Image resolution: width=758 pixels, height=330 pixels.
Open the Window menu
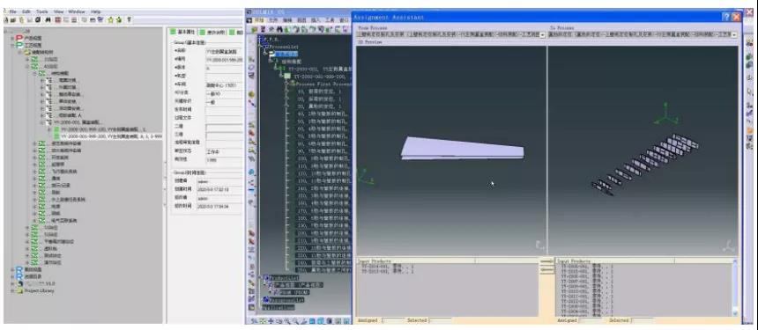[x=77, y=11]
